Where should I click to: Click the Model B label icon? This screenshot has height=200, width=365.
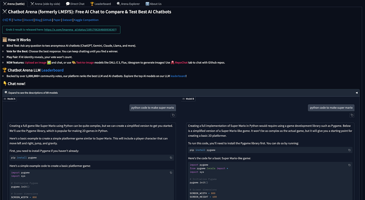coord(184,99)
